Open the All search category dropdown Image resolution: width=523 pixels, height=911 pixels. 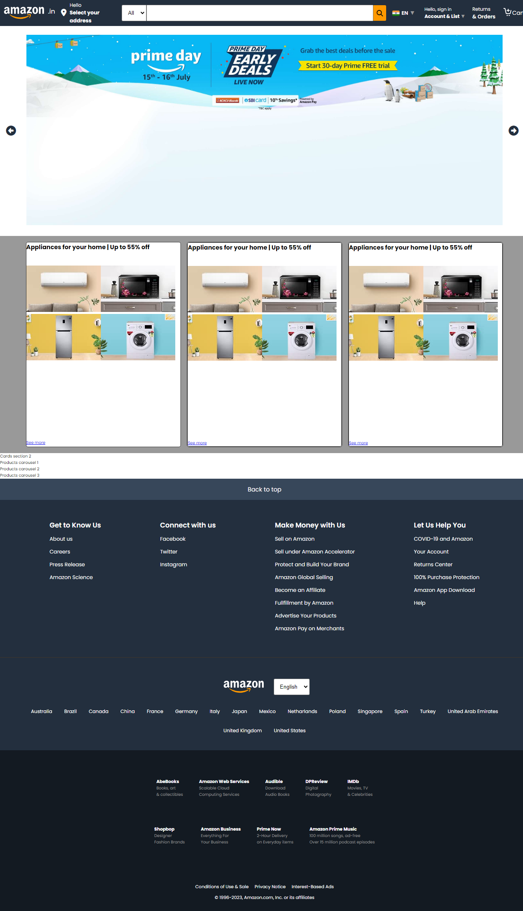134,13
